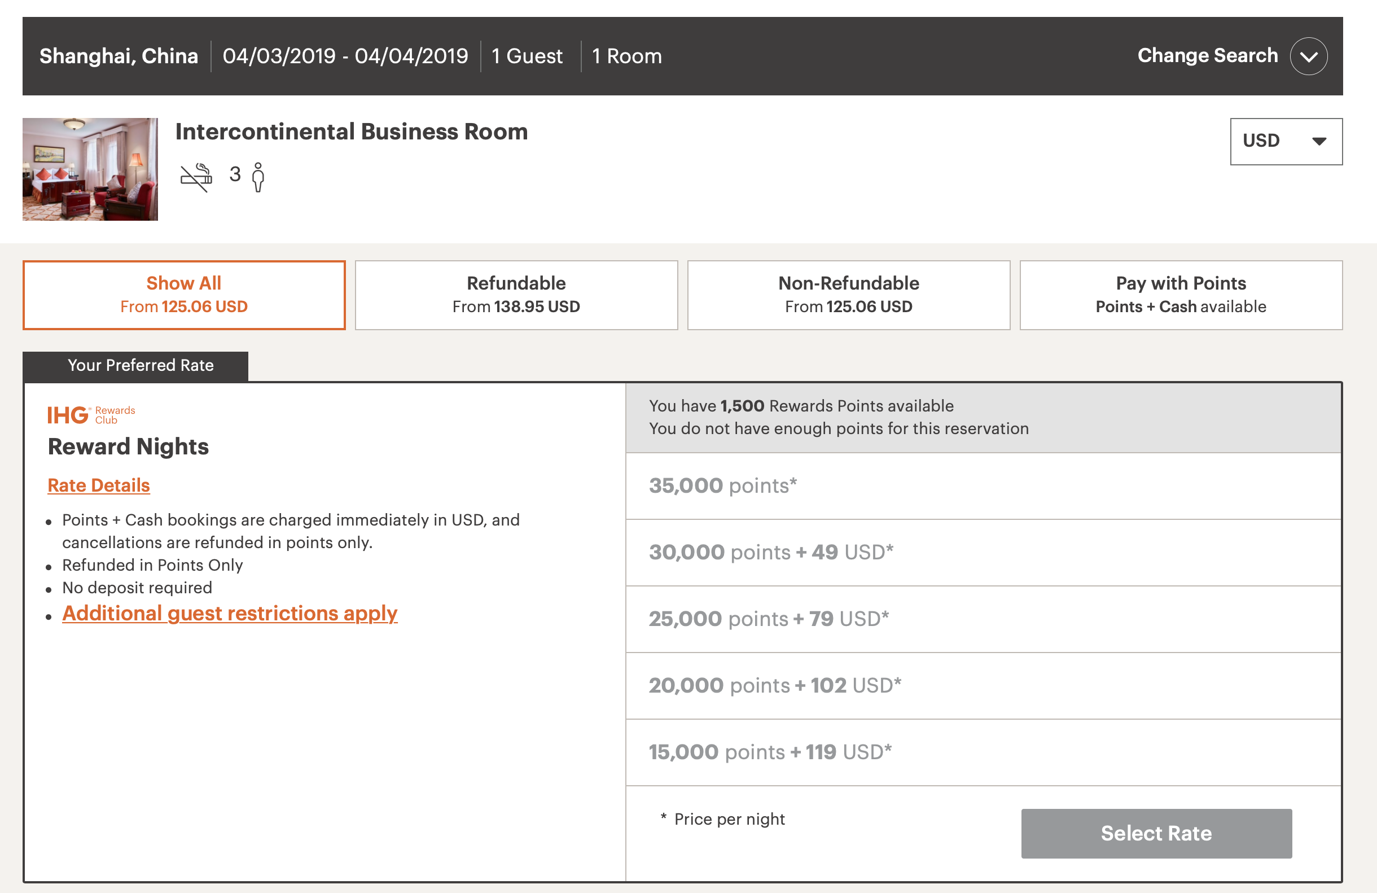Click the Intercontinental Business Room photo
The width and height of the screenshot is (1377, 893).
90,169
